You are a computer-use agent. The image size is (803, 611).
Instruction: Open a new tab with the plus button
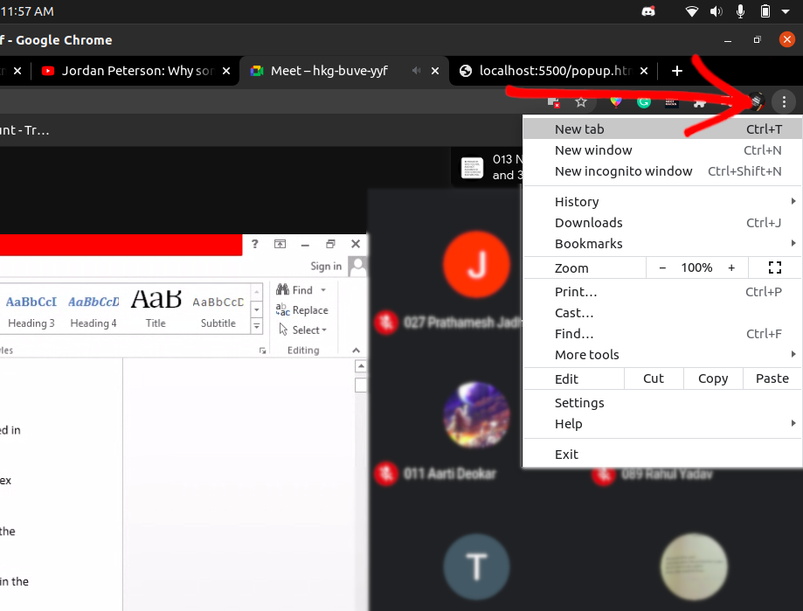[x=677, y=71]
